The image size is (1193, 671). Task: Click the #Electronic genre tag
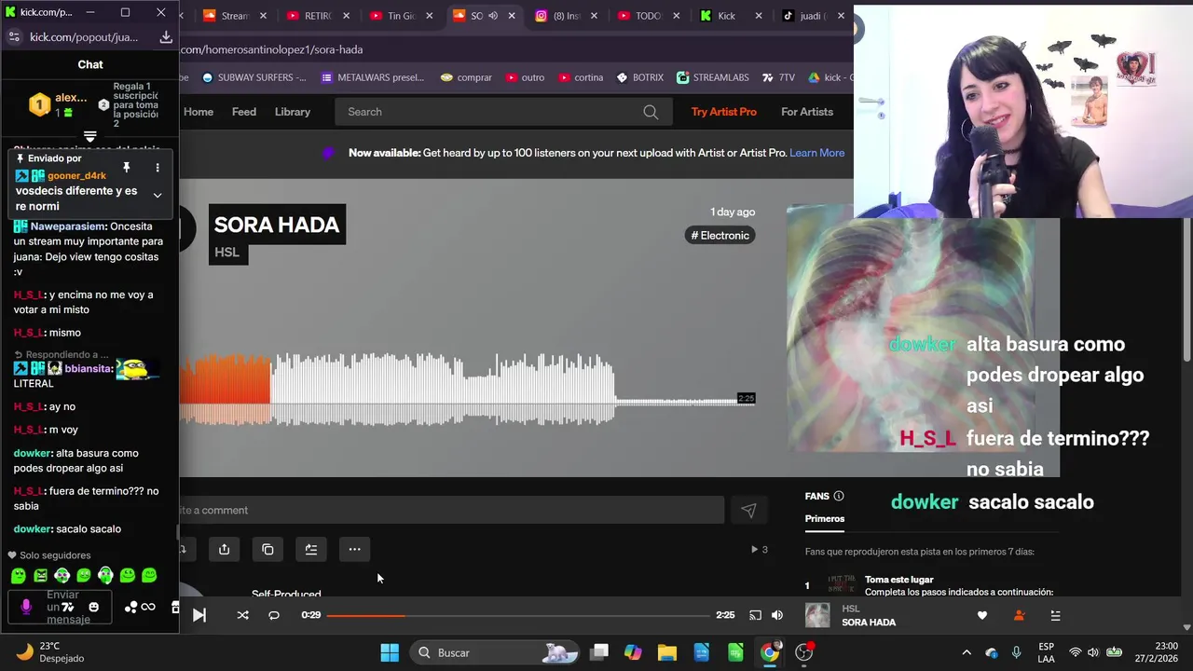click(720, 236)
